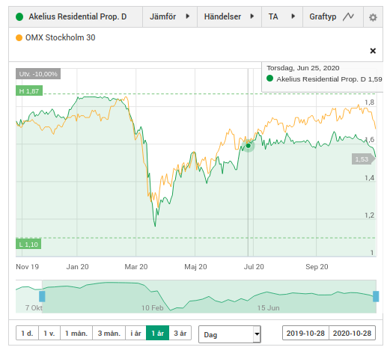Click the Graftyp line chart icon
The height and width of the screenshot is (353, 390).
click(x=348, y=16)
